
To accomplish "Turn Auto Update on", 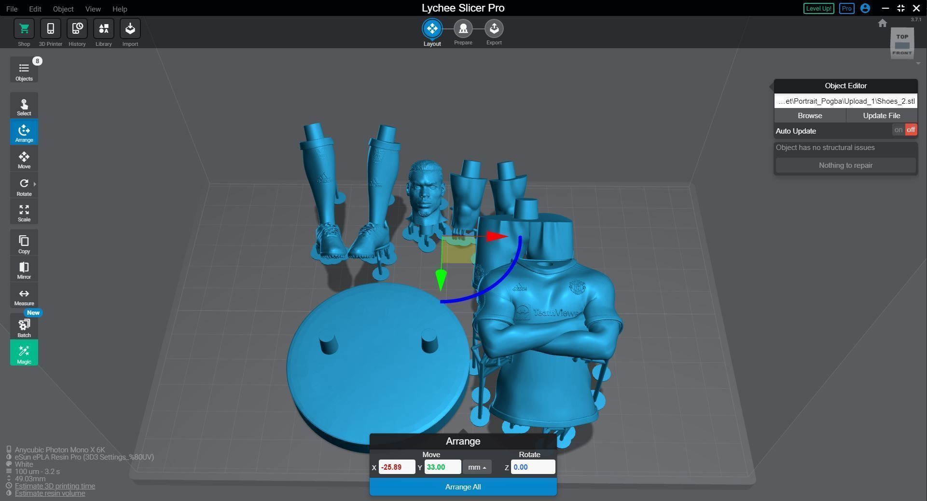I will (898, 130).
